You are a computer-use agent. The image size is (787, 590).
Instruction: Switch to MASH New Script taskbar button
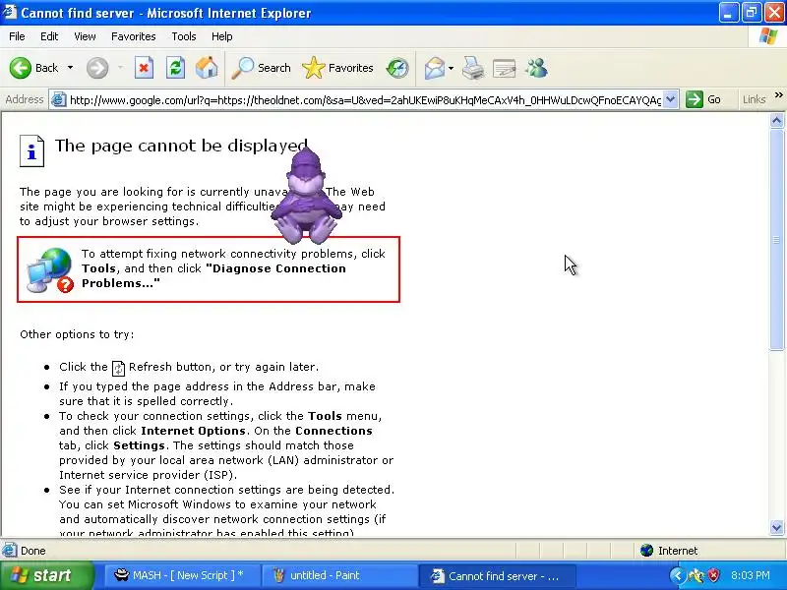(x=180, y=575)
